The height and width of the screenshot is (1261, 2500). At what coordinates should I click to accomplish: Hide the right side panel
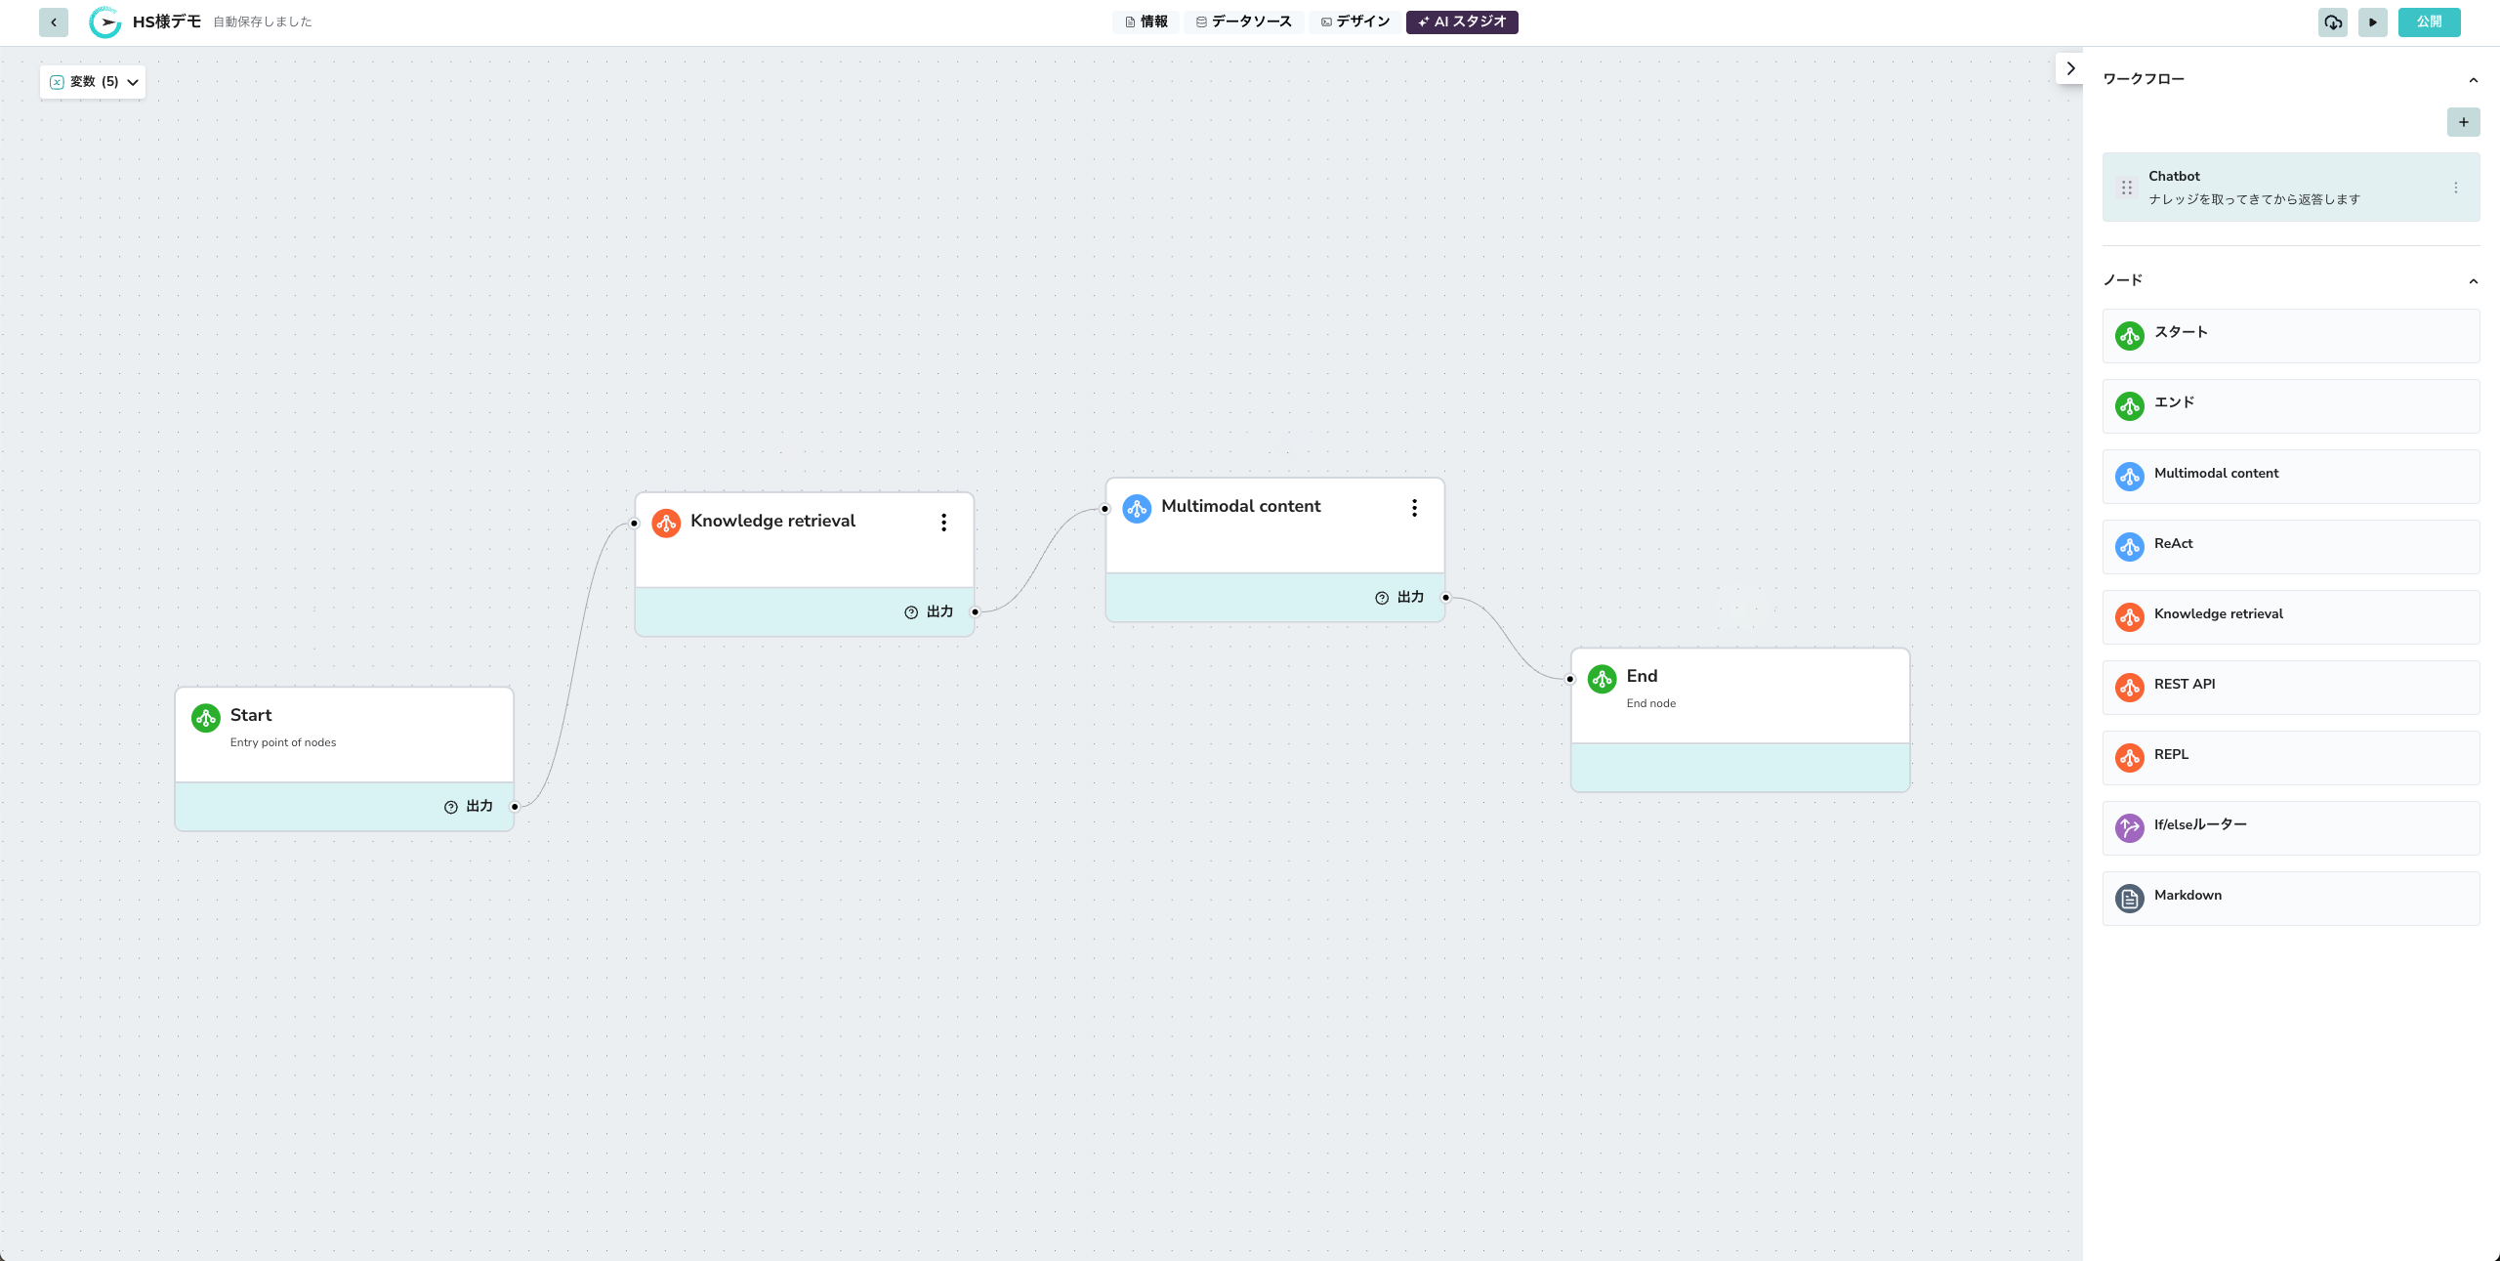2069,68
